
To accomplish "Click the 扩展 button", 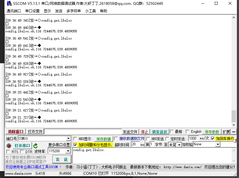I will click(x=226, y=132).
